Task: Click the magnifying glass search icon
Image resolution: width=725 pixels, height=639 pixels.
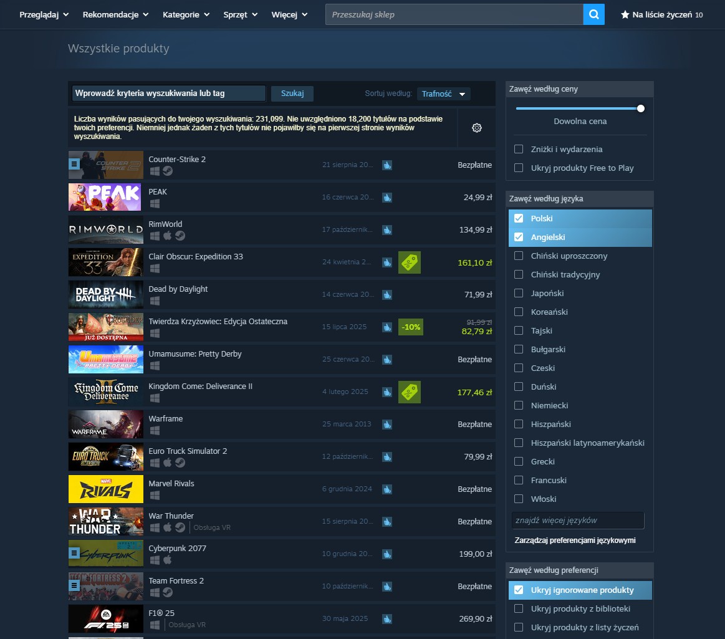Action: coord(593,14)
